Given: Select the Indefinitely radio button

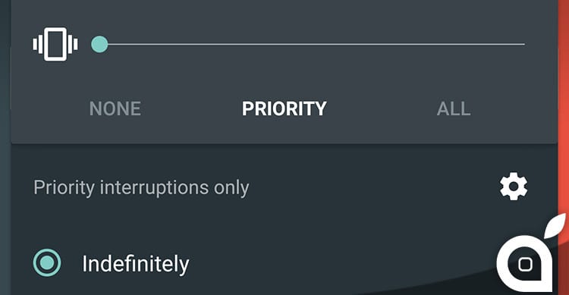Looking at the screenshot, I should coord(47,262).
